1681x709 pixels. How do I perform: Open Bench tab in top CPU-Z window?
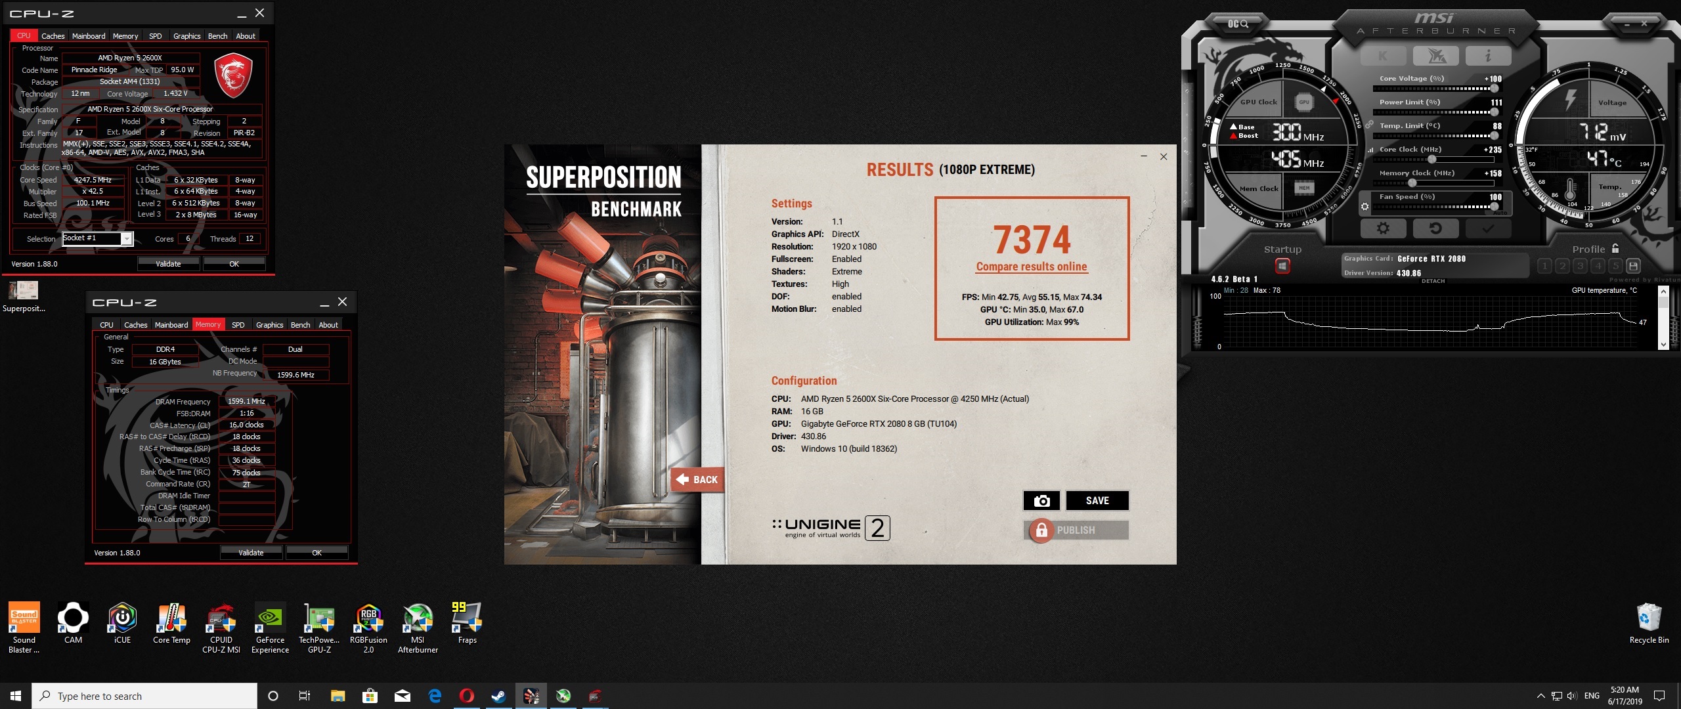tap(217, 36)
